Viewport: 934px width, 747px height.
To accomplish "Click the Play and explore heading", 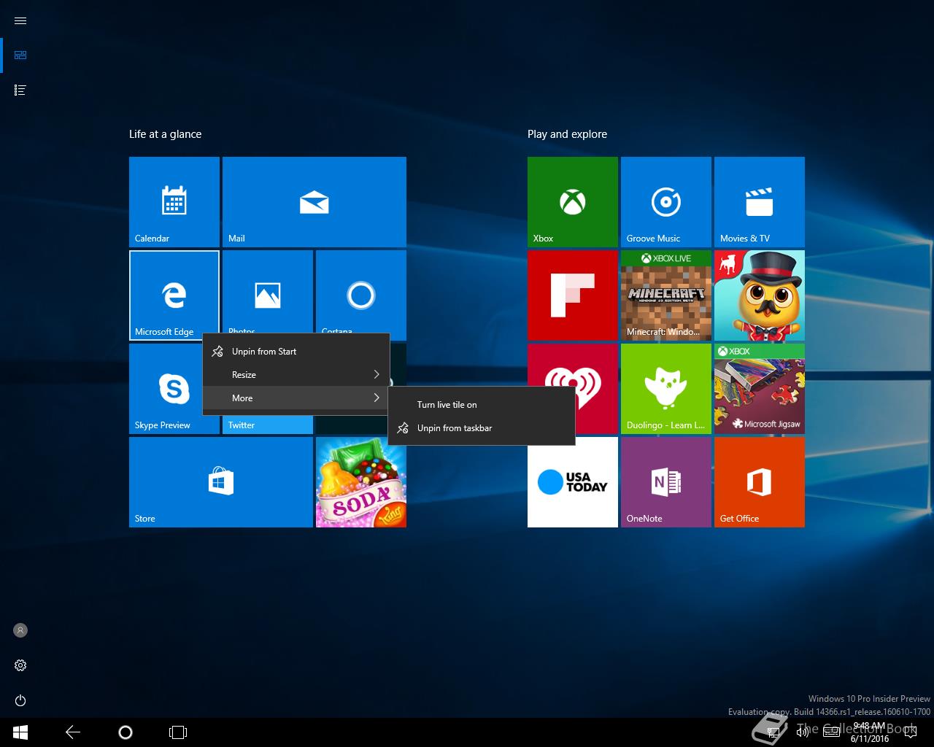I will (x=567, y=134).
